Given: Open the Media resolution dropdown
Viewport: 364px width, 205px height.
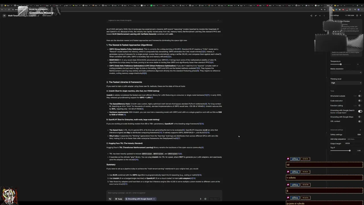Looking at the screenshot, I should (346, 72).
